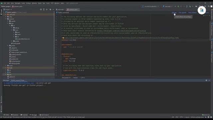Image resolution: width=213 pixels, height=120 pixels.
Task: Select flutter_project root in project tree
Action: [x=12, y=12]
